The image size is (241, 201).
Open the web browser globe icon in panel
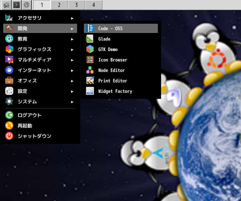click(x=27, y=5)
